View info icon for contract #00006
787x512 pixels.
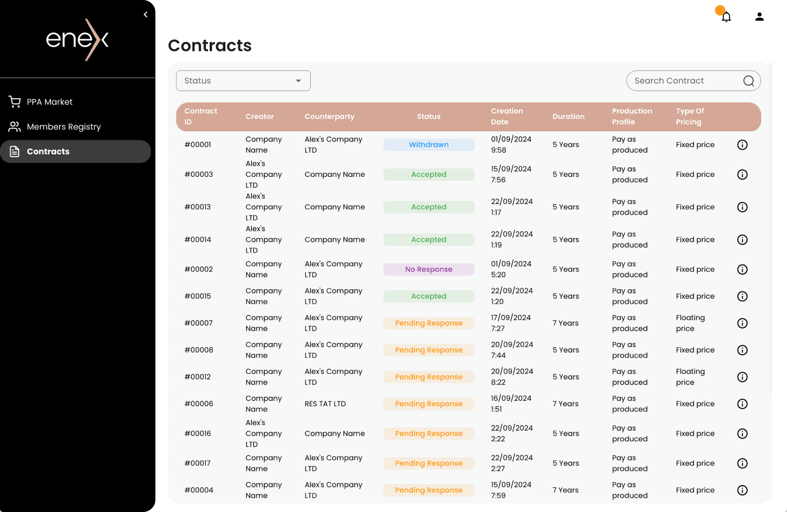[x=742, y=404]
